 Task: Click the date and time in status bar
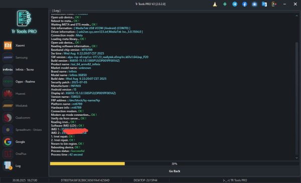coord(25,180)
